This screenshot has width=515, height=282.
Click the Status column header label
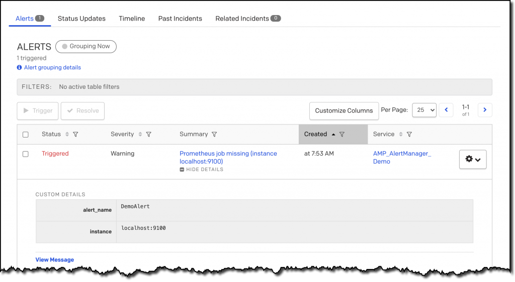51,134
